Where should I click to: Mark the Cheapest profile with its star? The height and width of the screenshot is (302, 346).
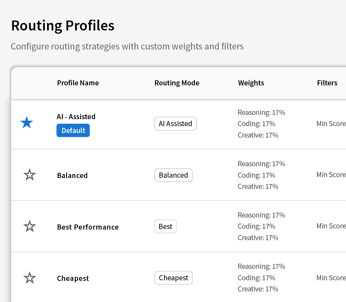coord(30,278)
